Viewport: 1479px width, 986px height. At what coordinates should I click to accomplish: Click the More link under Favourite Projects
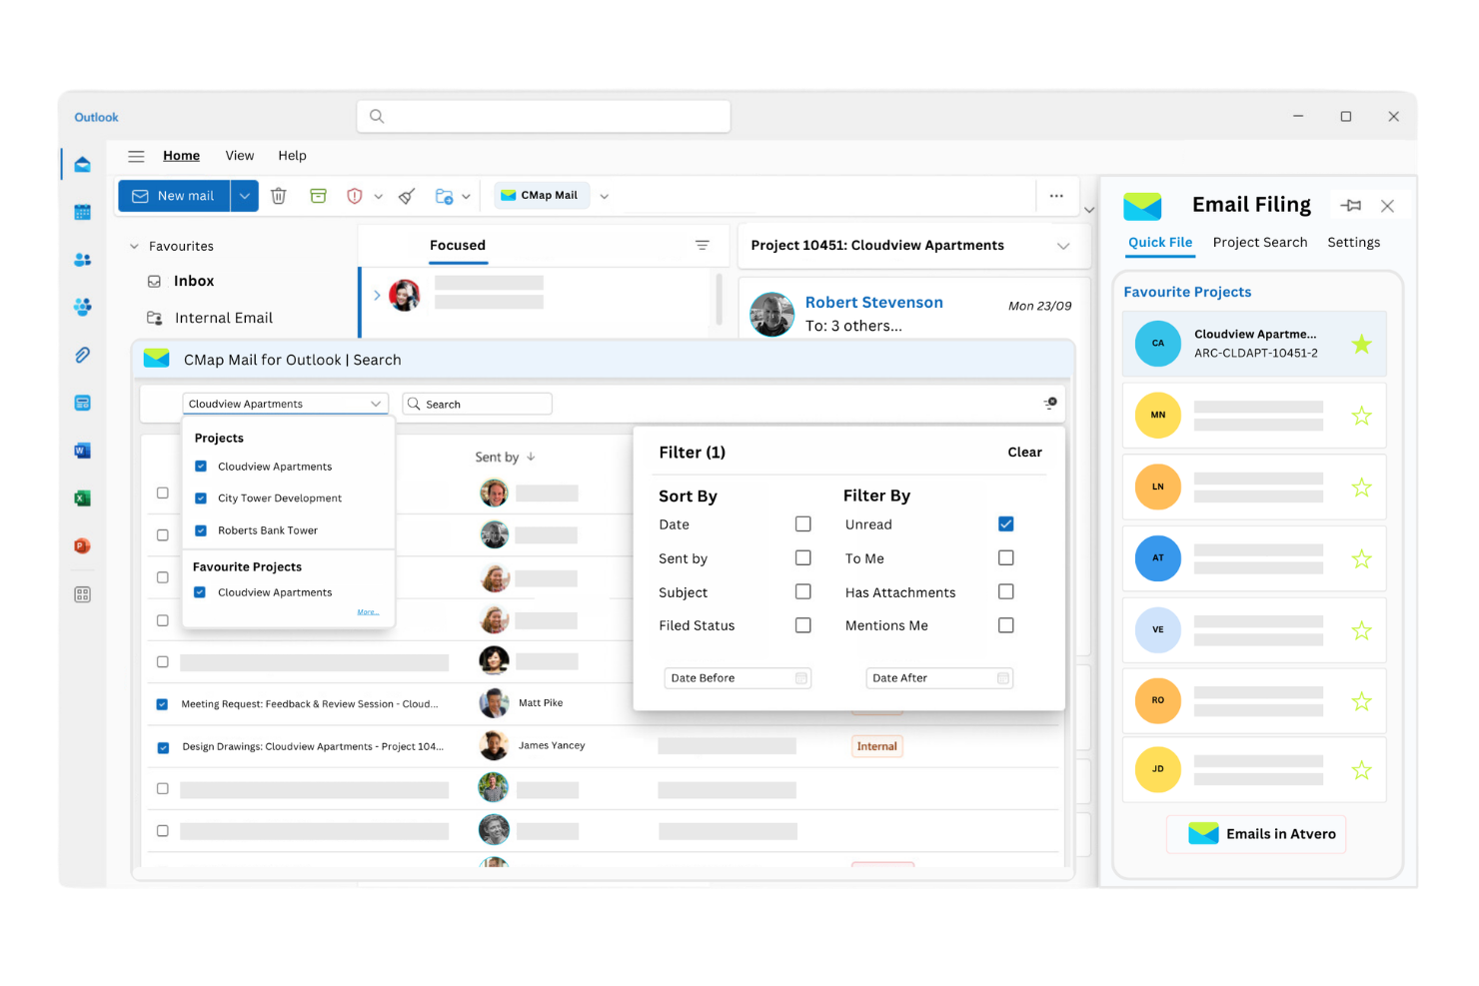click(x=368, y=612)
